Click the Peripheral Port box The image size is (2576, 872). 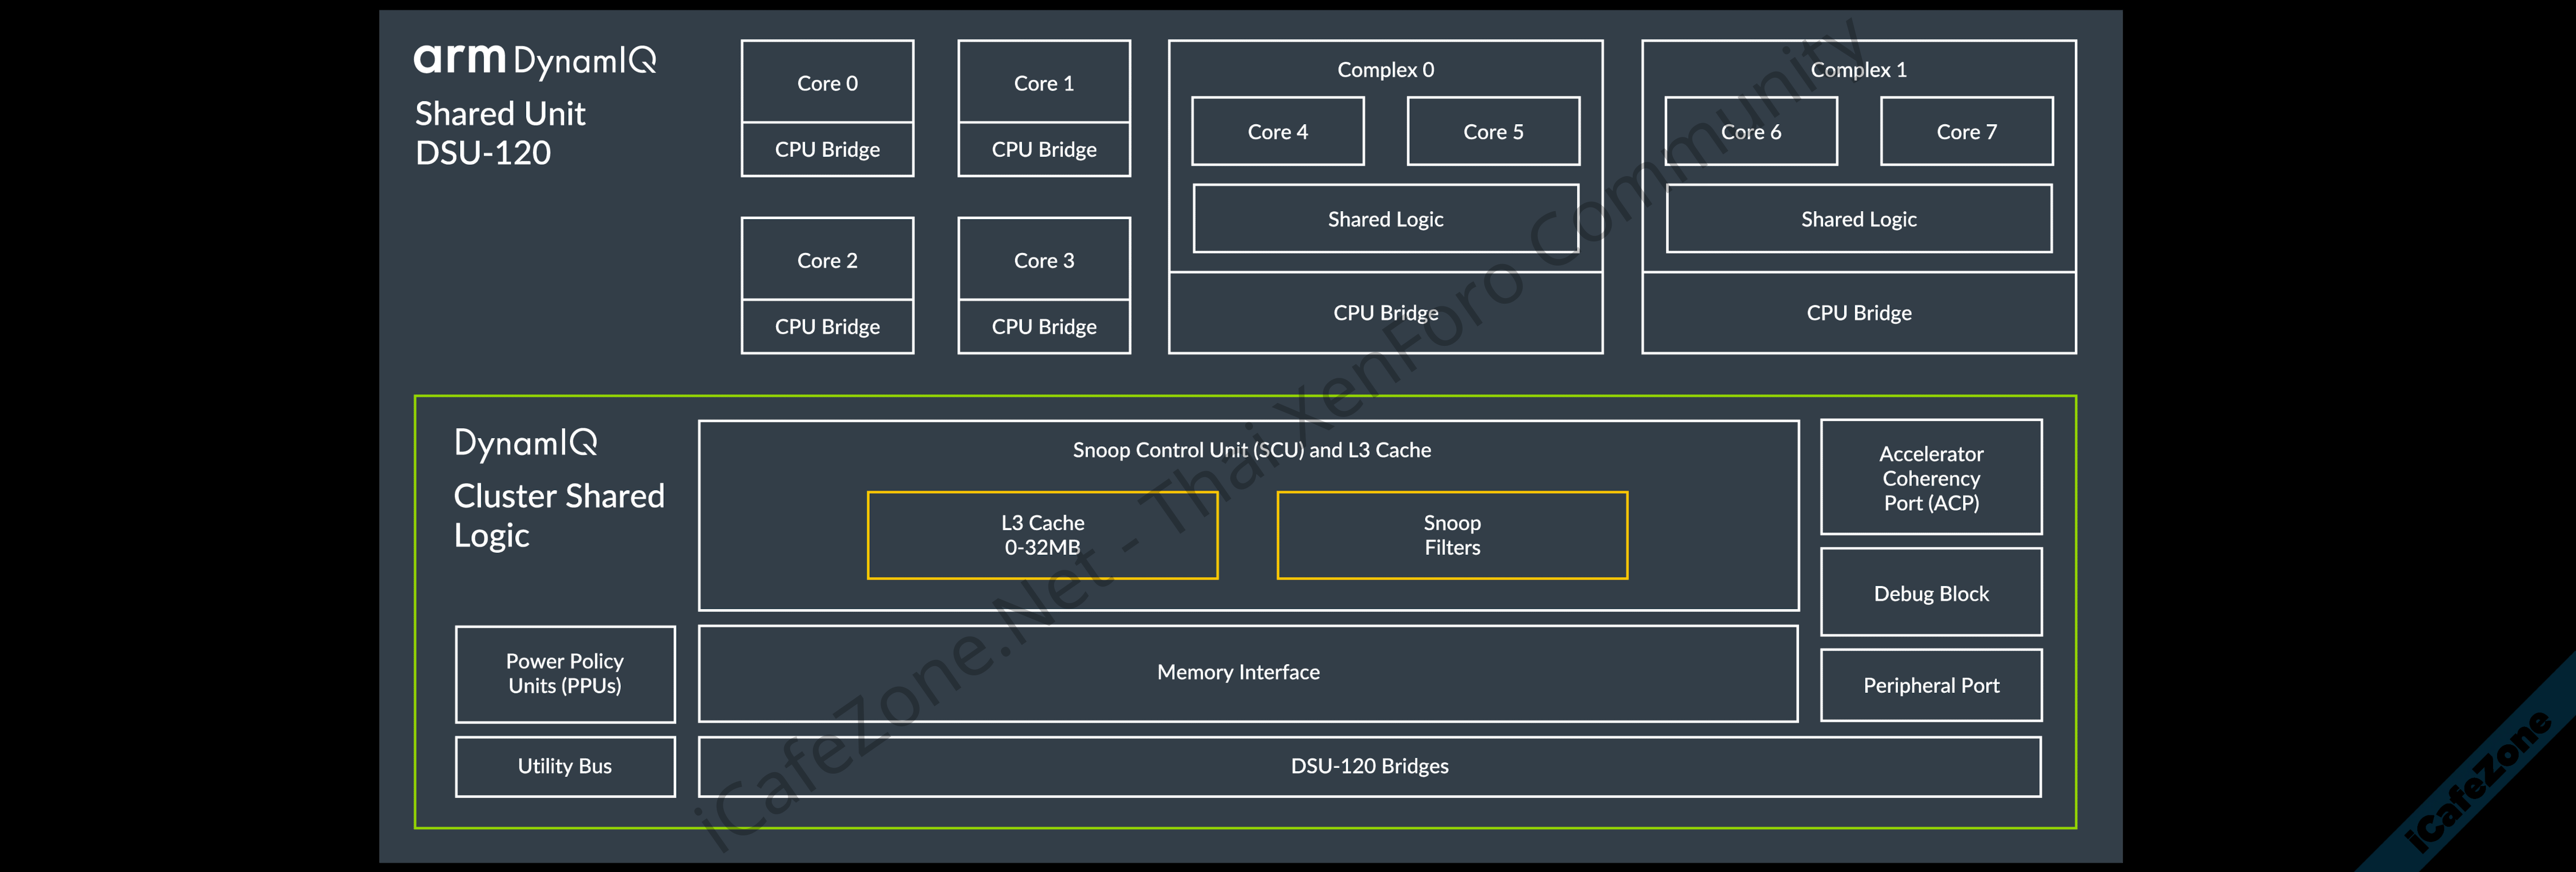point(1930,685)
